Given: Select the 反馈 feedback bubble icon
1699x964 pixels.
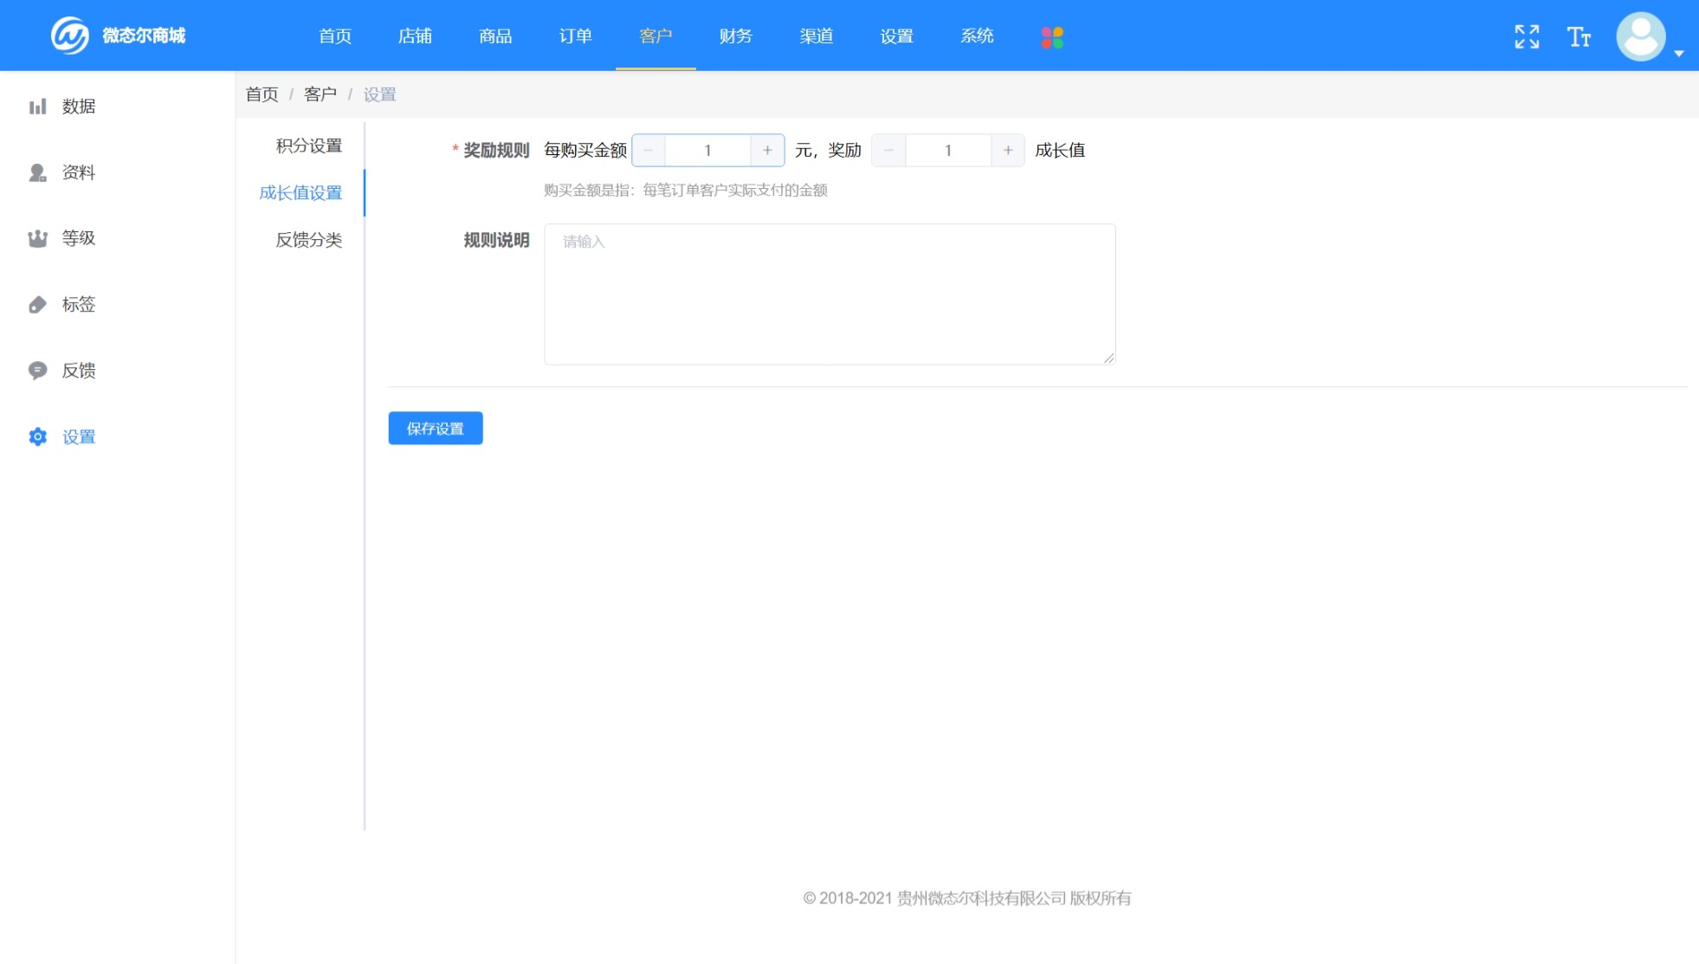Looking at the screenshot, I should (37, 370).
